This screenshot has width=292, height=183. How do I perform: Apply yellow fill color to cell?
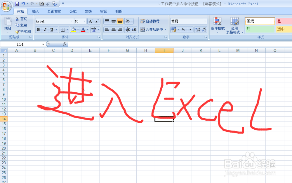click(x=74, y=29)
